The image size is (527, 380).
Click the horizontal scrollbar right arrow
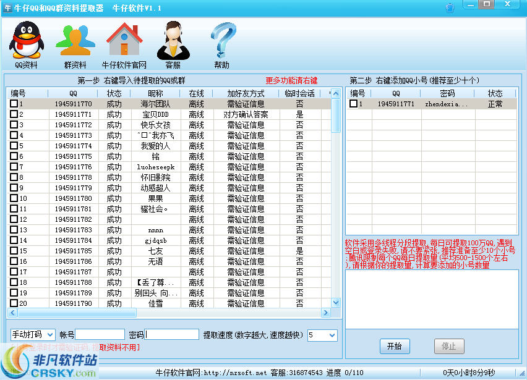(325, 313)
